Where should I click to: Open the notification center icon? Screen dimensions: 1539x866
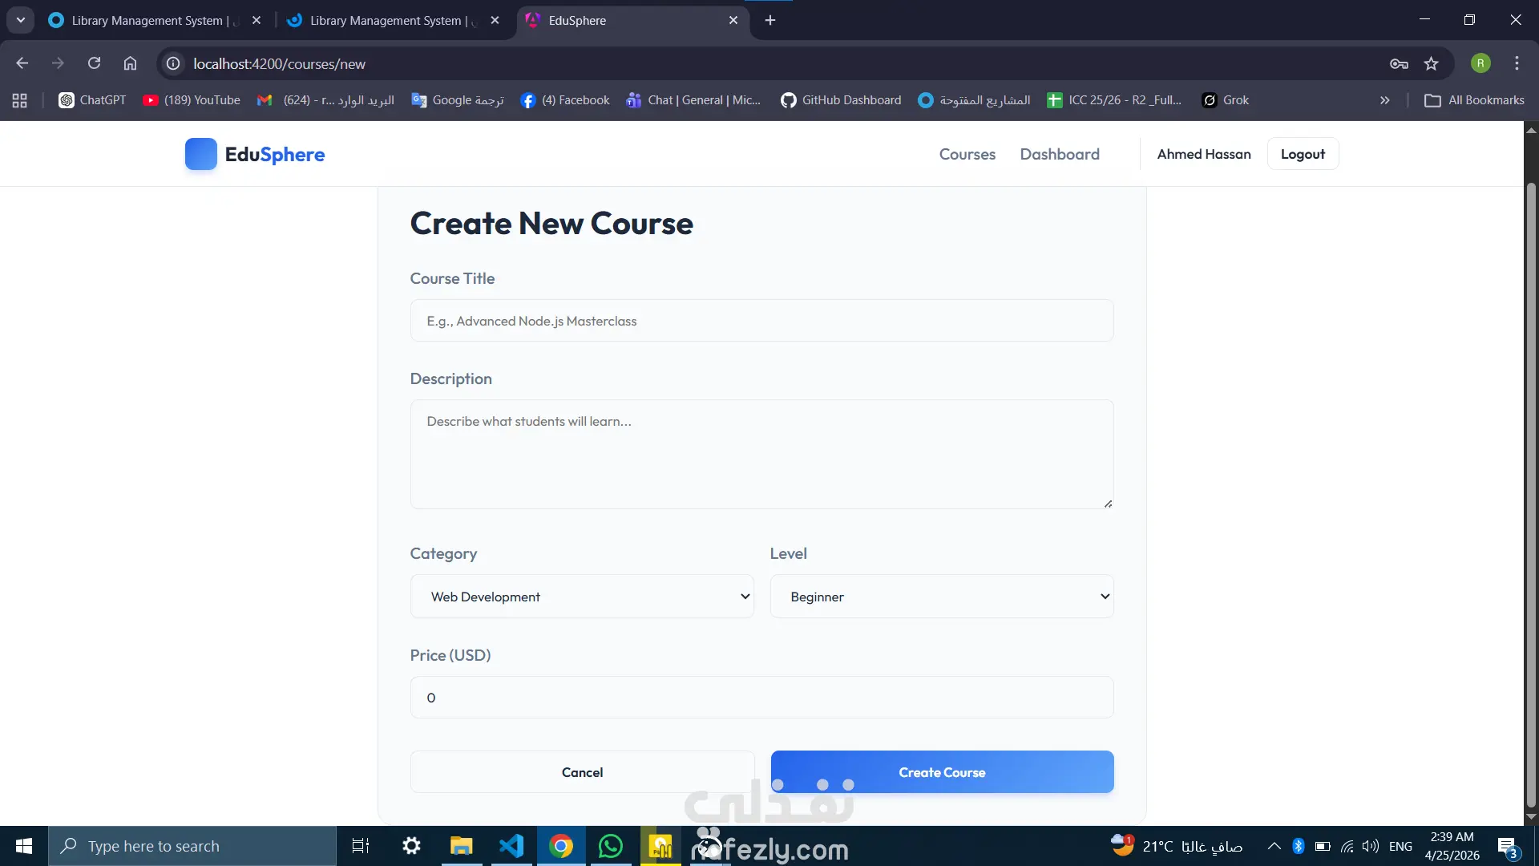click(1508, 846)
